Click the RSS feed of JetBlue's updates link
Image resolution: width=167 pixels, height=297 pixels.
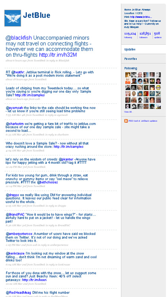(x=143, y=121)
